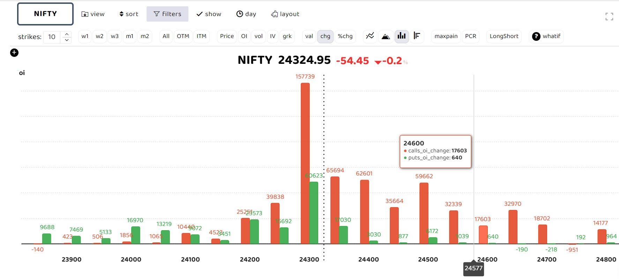This screenshot has height=279, width=619.
Task: Click the strikes count input field
Action: (52, 37)
